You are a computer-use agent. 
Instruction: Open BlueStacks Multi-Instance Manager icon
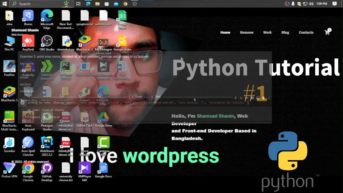point(9,121)
